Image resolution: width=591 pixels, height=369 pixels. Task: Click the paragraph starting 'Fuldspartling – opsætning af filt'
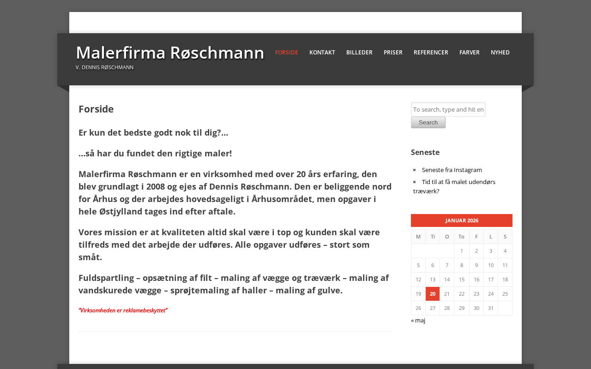(235, 284)
